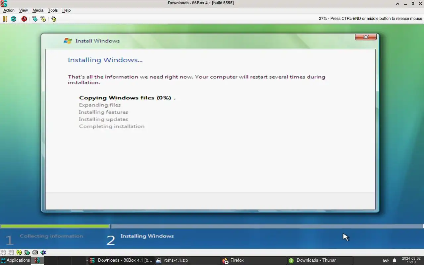Viewport: 424px width, 265px height.
Task: Switch to the roms-4.1.zip taskbar window
Action: point(187,260)
